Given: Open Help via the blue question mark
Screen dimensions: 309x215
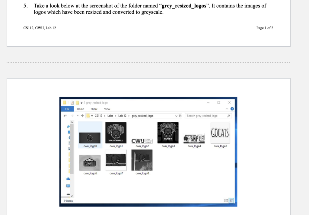Looking at the screenshot, I should (x=232, y=109).
